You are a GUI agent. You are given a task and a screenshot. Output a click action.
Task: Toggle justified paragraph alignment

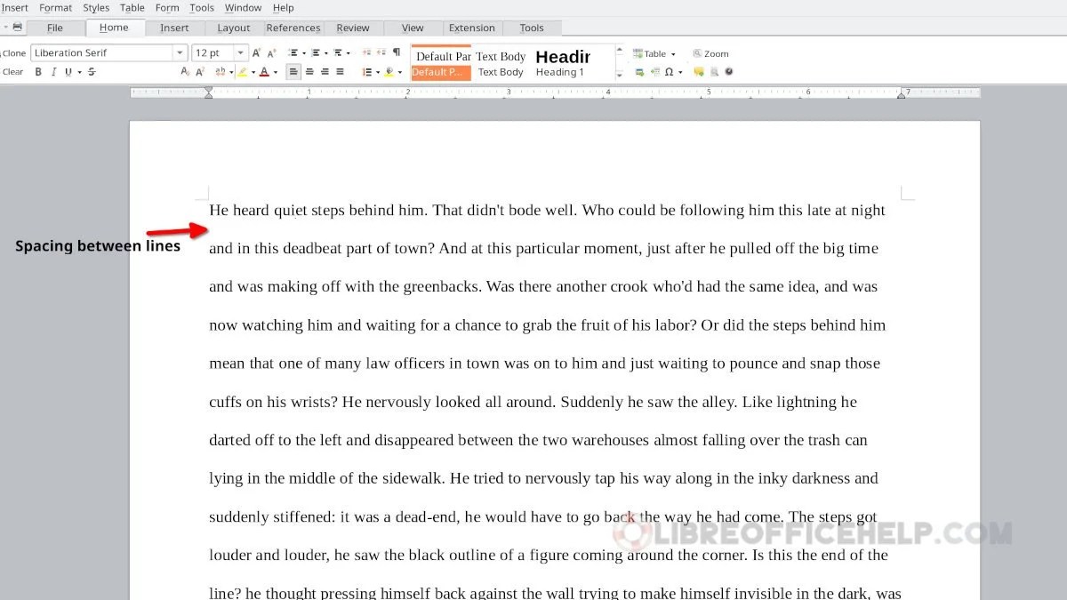[x=339, y=72]
